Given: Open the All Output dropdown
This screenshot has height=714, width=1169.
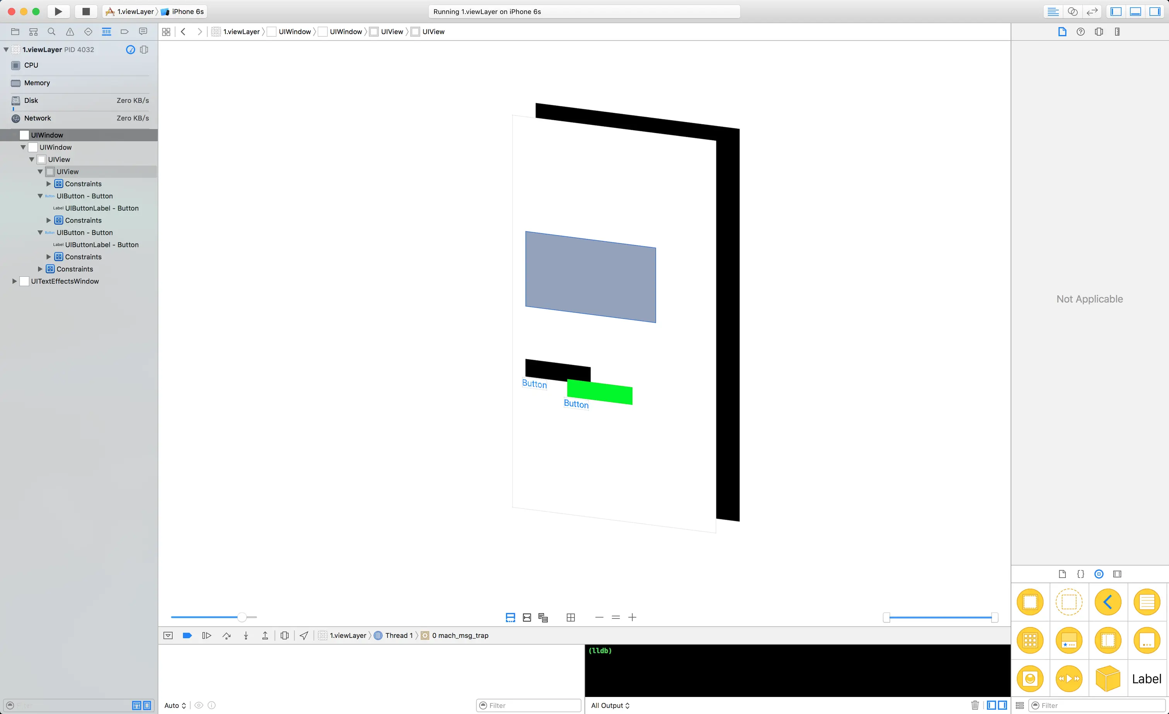Looking at the screenshot, I should tap(610, 705).
